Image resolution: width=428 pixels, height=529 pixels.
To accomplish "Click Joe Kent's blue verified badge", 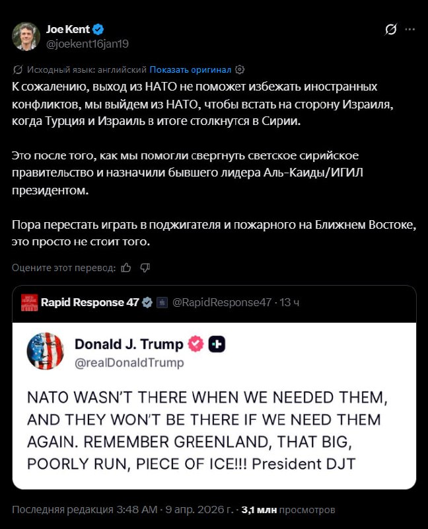I will tap(98, 29).
